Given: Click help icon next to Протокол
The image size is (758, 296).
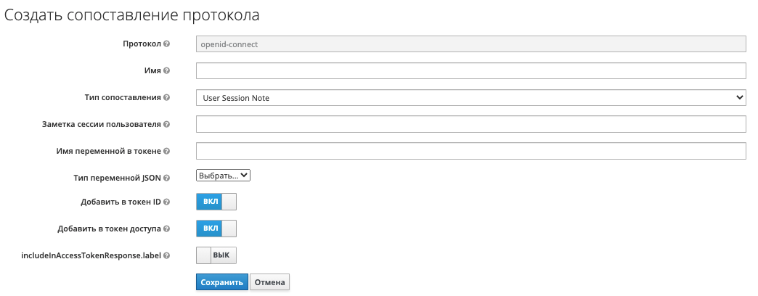Looking at the screenshot, I should click(x=167, y=44).
